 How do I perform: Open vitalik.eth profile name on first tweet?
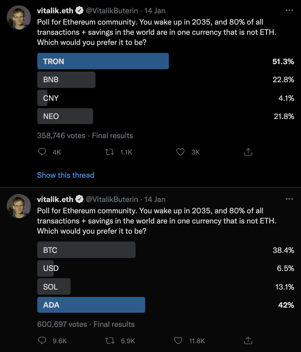coord(55,11)
